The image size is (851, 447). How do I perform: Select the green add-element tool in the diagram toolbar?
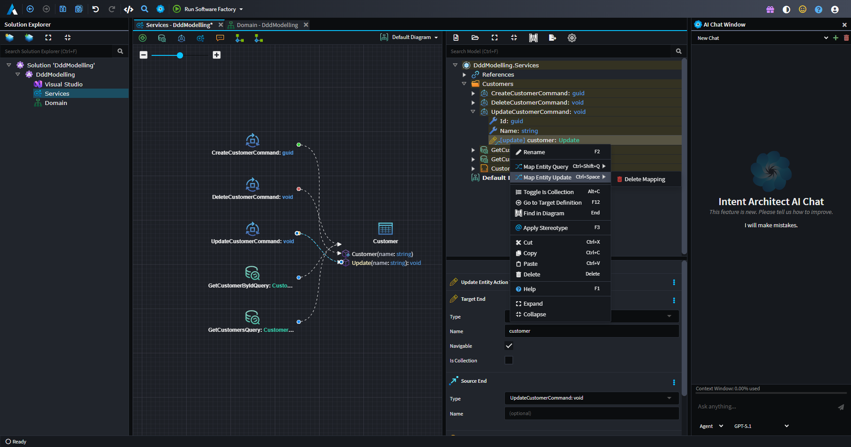(143, 38)
